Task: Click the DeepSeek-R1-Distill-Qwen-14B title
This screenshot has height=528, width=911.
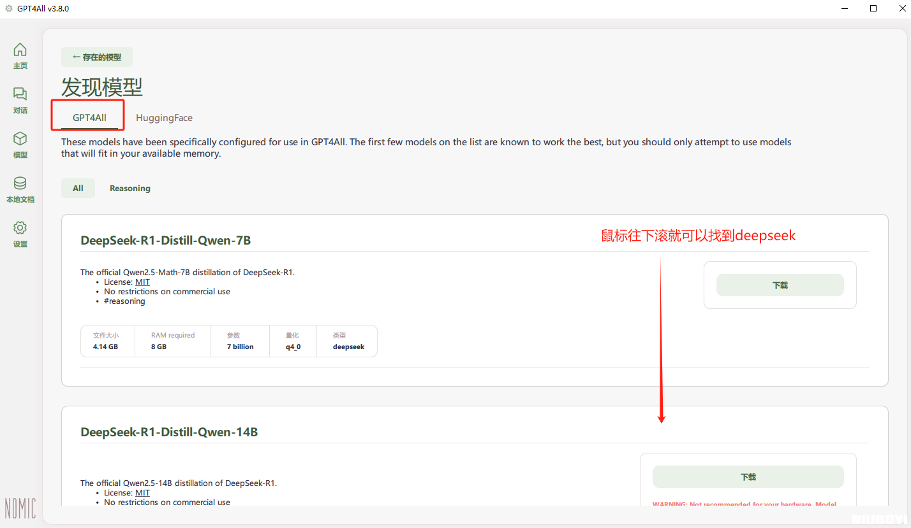Action: click(x=169, y=432)
